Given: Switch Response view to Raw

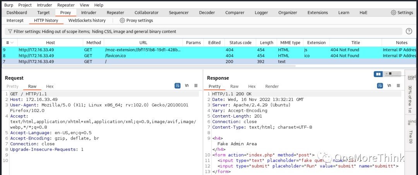Looking at the screenshot, I should [x=234, y=86].
